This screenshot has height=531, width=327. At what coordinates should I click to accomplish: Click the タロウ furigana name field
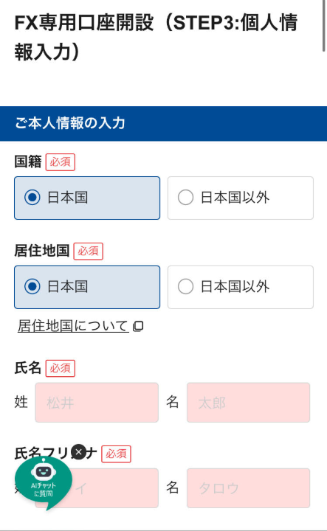248,488
